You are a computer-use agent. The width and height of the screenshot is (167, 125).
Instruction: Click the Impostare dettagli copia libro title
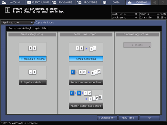point(29,28)
